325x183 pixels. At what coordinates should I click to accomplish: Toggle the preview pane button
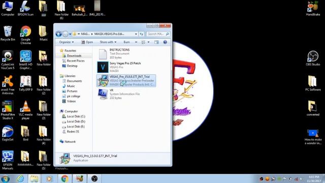point(156,42)
